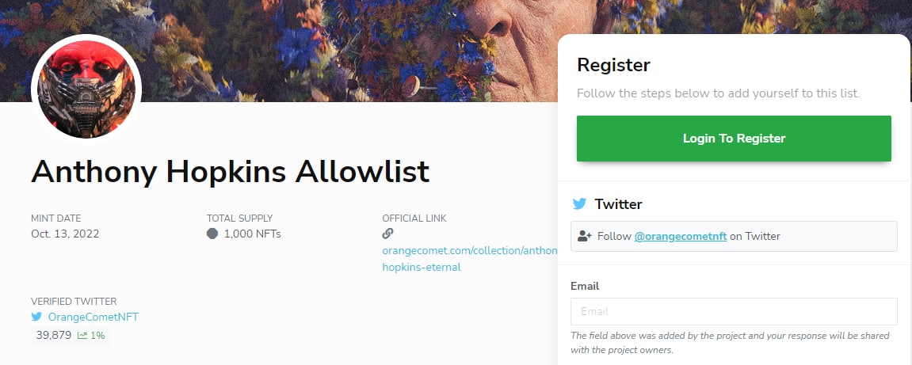Click the trend chart icon beside 1%

pos(82,336)
